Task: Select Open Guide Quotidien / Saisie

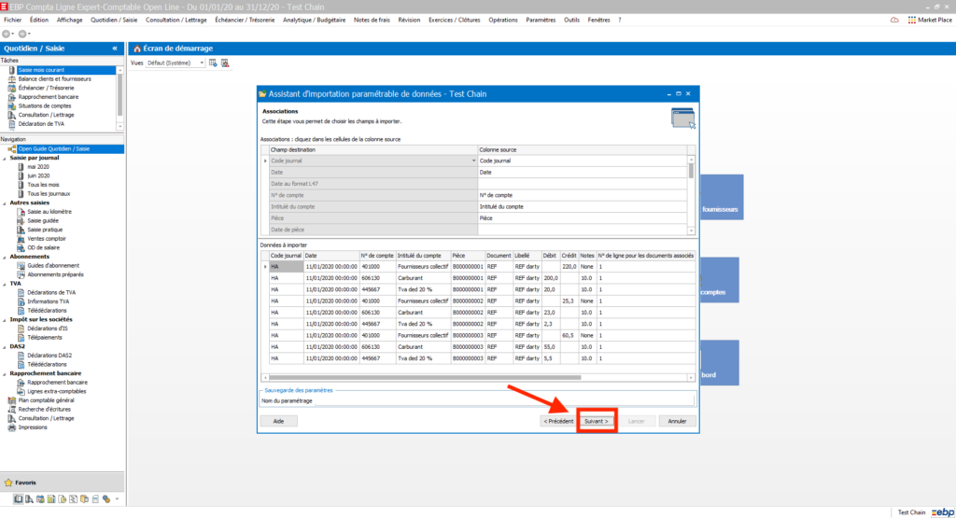Action: 53,148
